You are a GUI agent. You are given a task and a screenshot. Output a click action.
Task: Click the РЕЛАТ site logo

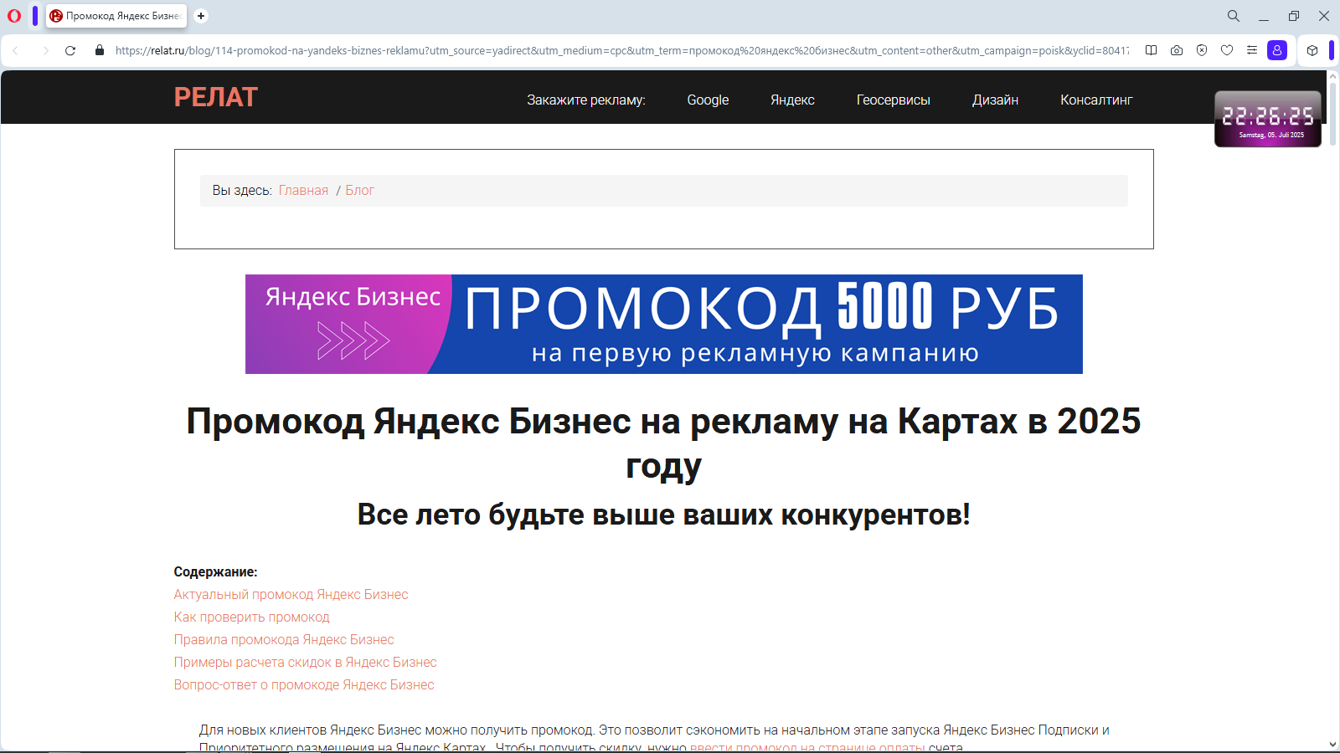[x=216, y=97]
